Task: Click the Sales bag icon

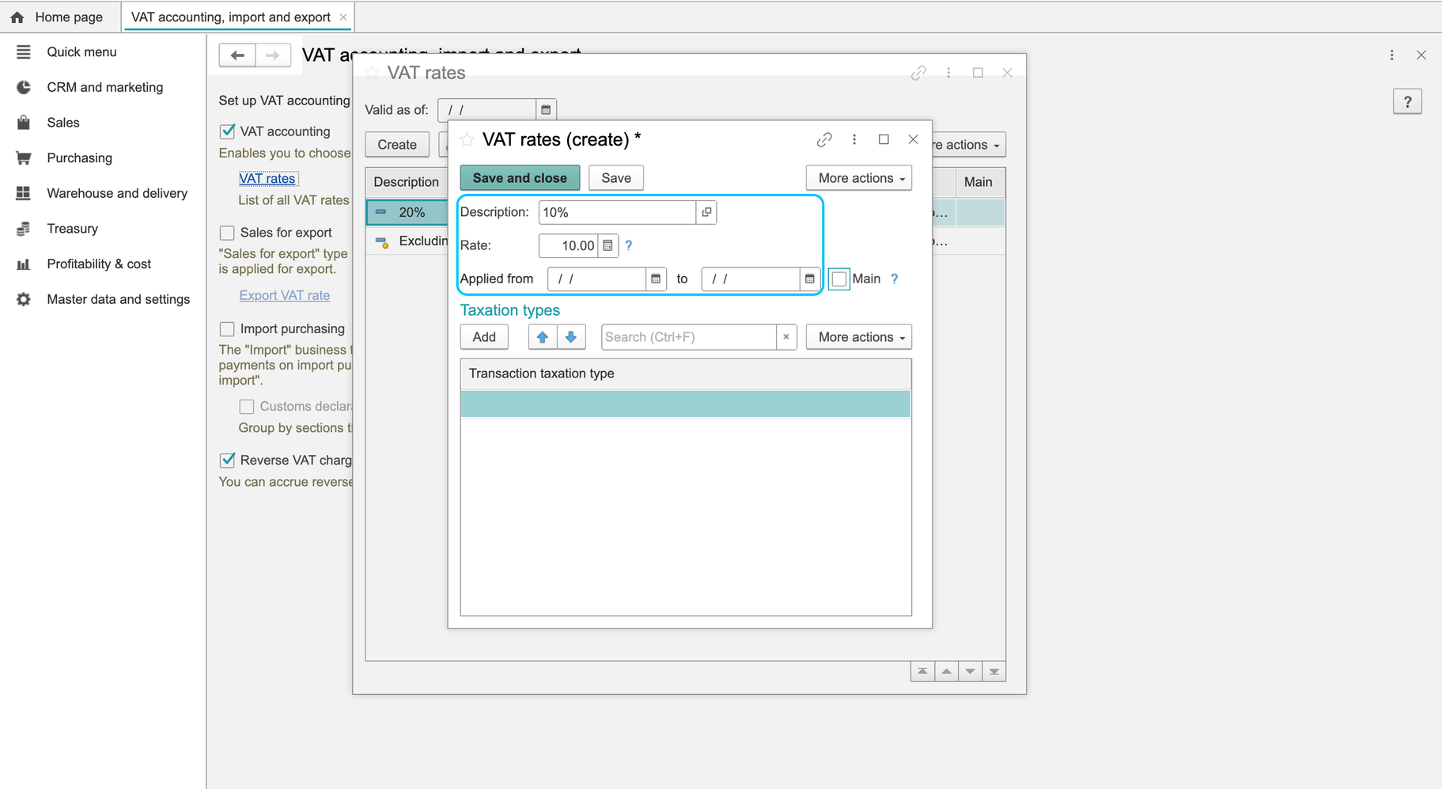Action: (x=23, y=123)
